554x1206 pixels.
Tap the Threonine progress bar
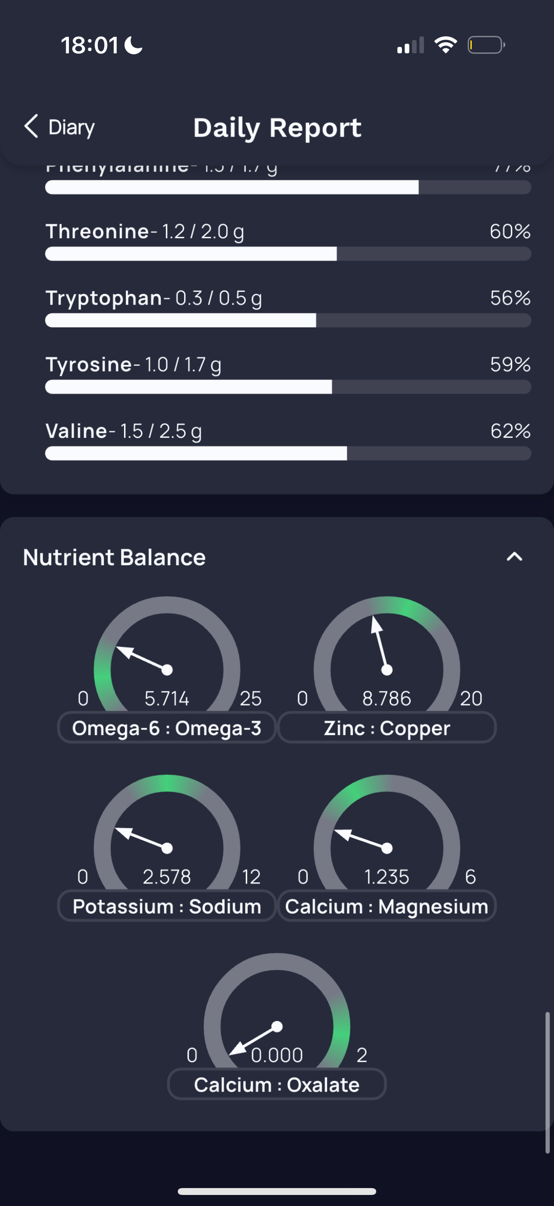(288, 254)
